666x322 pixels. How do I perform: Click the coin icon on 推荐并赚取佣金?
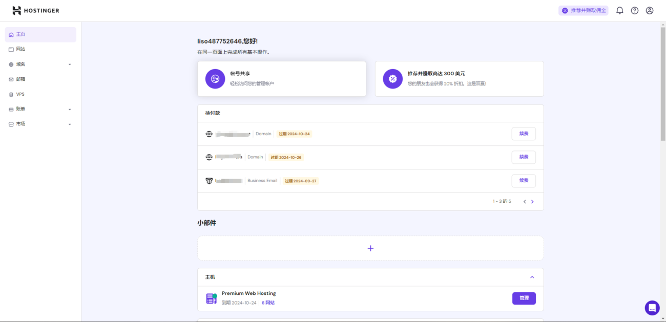tap(565, 10)
